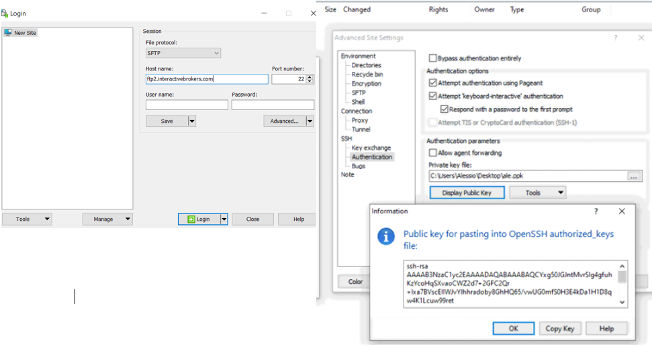Confirm with OK in Information dialog
Image resolution: width=652 pixels, height=347 pixels.
tap(514, 328)
